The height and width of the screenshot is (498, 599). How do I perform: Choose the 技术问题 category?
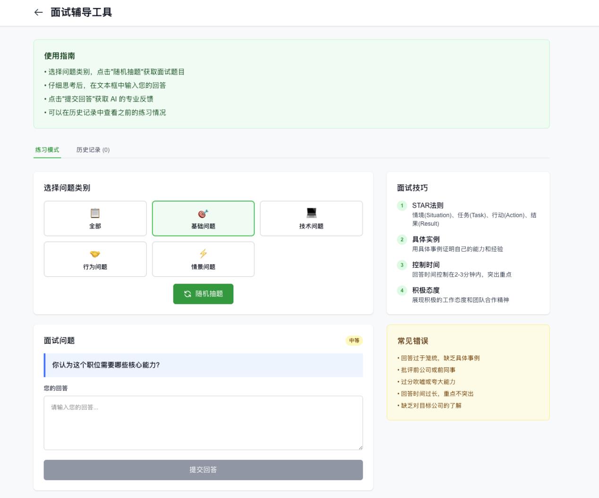click(311, 219)
